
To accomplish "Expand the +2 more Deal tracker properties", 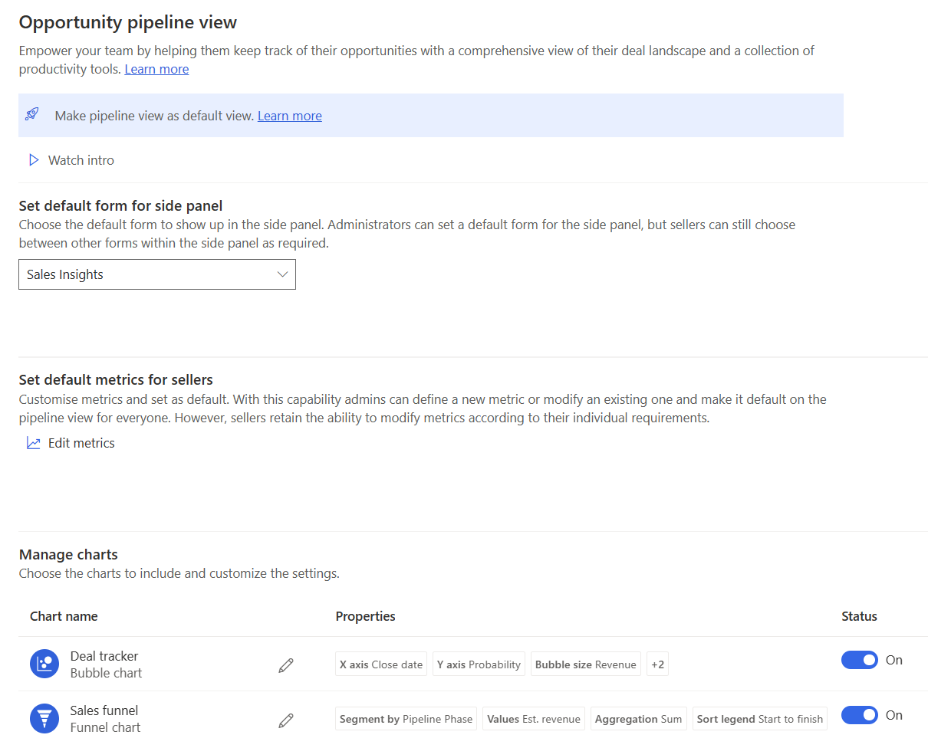I will pyautogui.click(x=657, y=664).
